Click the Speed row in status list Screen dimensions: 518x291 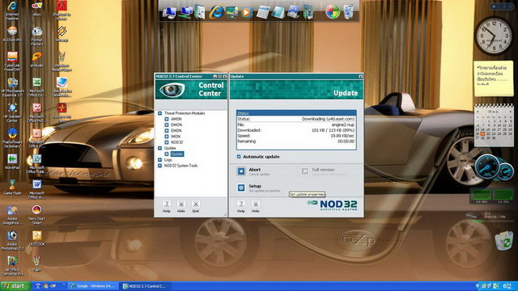click(296, 136)
